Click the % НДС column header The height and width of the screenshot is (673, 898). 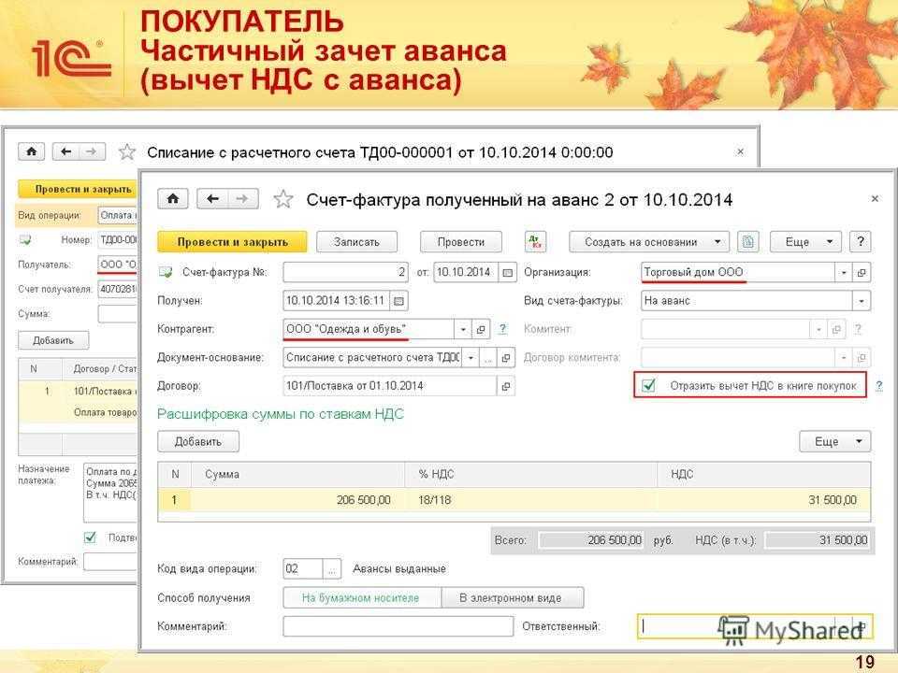click(x=531, y=475)
